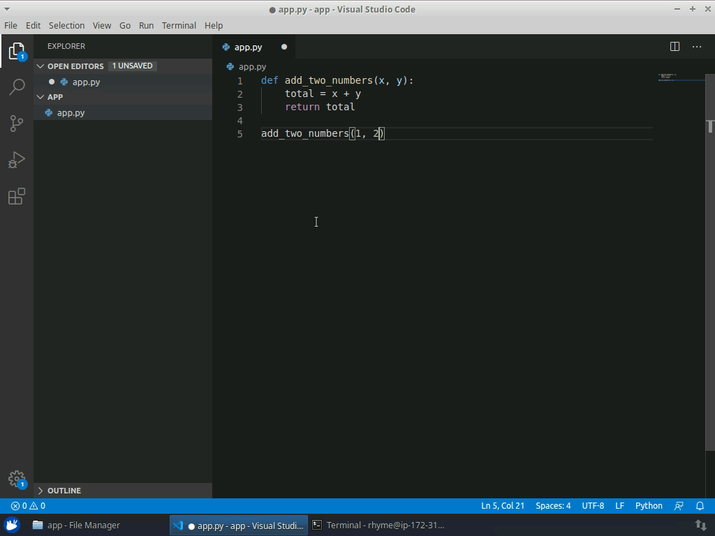Open the Search icon in Activity Bar

coord(16,87)
